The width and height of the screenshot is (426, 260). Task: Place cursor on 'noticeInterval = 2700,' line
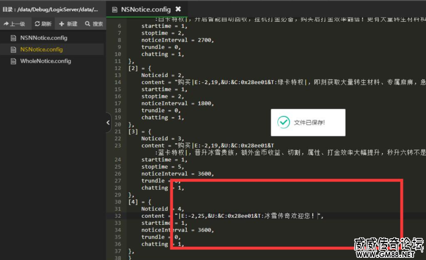click(178, 40)
